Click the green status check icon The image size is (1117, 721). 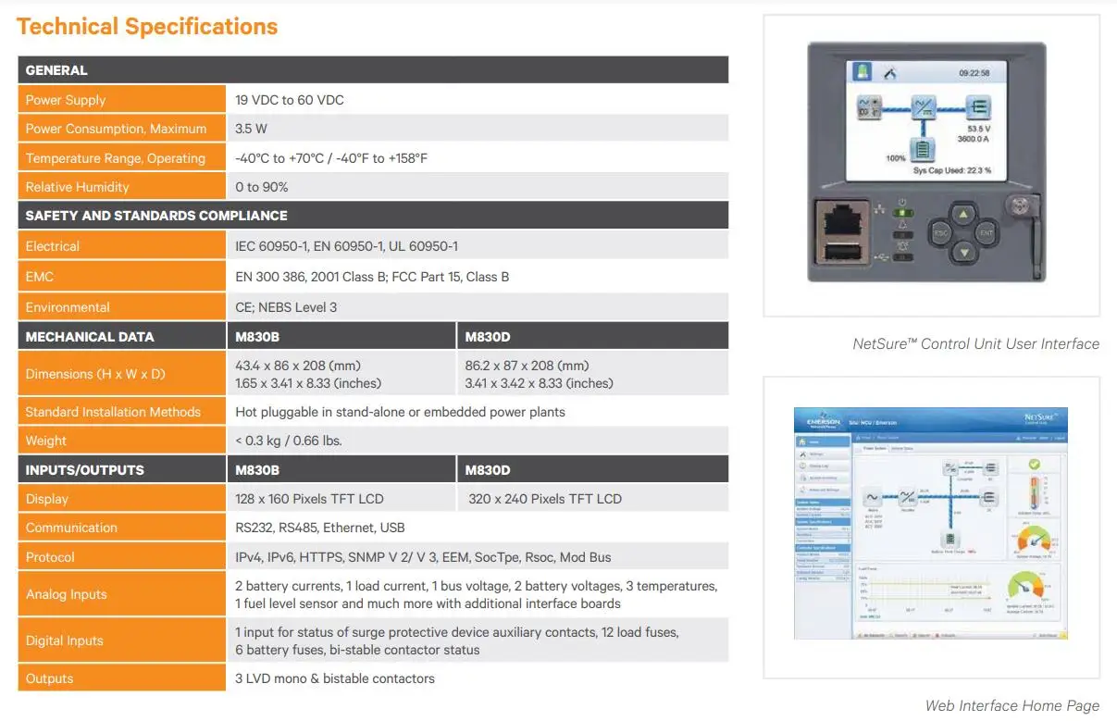click(1033, 466)
